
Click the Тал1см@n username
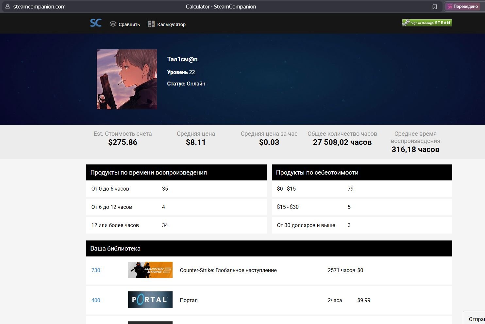pos(182,59)
